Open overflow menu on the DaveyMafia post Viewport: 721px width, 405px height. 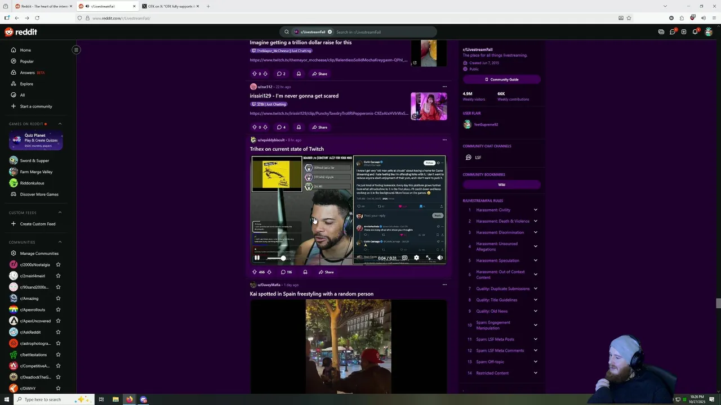(444, 285)
